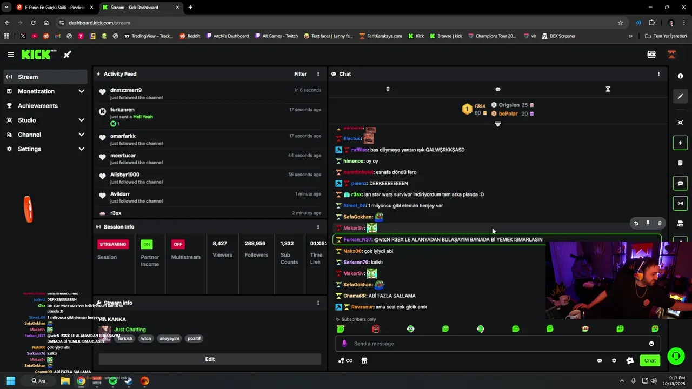The height and width of the screenshot is (389, 692).
Task: Open the emoji picker in message box
Action: pos(651,344)
